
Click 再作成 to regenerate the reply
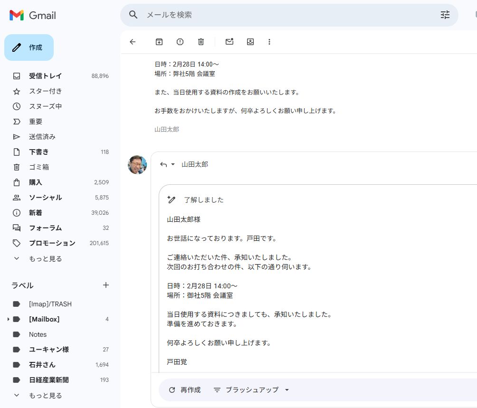point(183,389)
